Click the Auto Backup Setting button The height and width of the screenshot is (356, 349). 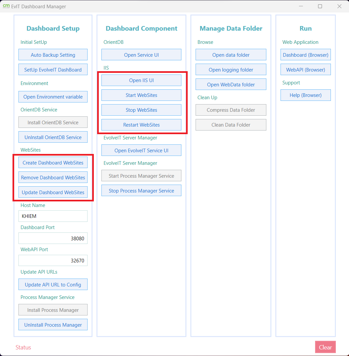coord(53,55)
